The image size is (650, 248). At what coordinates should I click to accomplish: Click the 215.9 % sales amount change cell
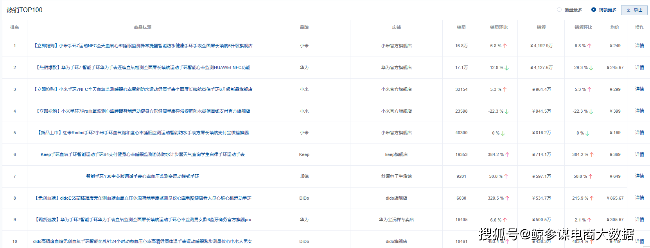click(x=583, y=198)
